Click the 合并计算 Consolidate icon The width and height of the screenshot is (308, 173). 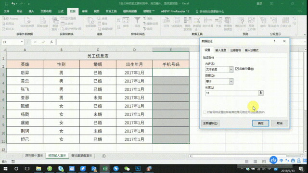click(x=207, y=22)
